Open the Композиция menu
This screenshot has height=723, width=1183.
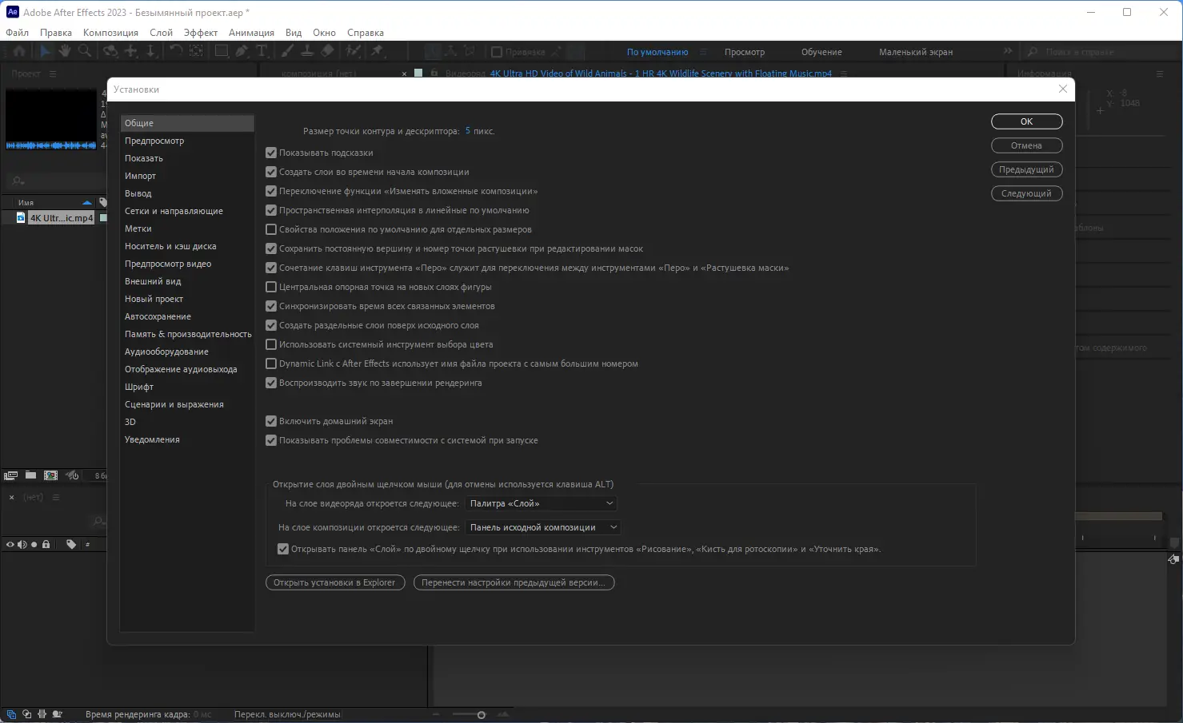(x=110, y=33)
